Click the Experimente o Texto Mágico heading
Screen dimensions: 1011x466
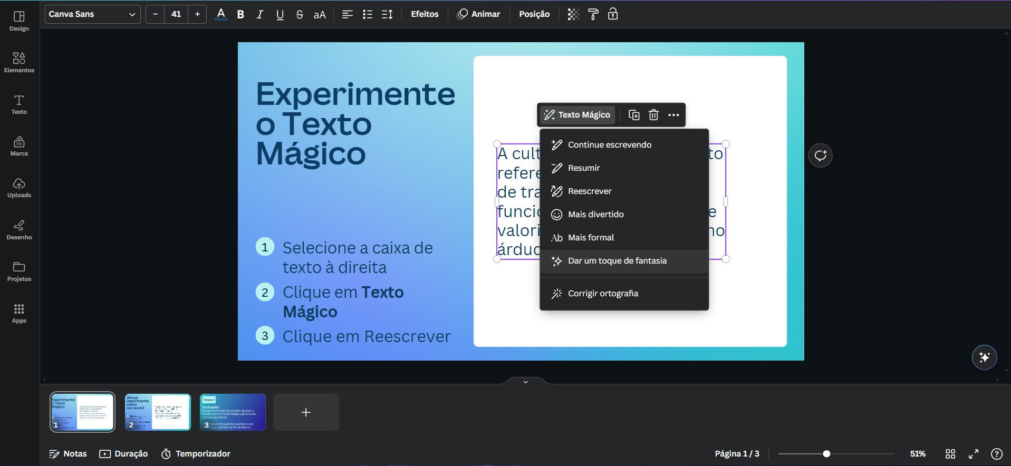(355, 124)
